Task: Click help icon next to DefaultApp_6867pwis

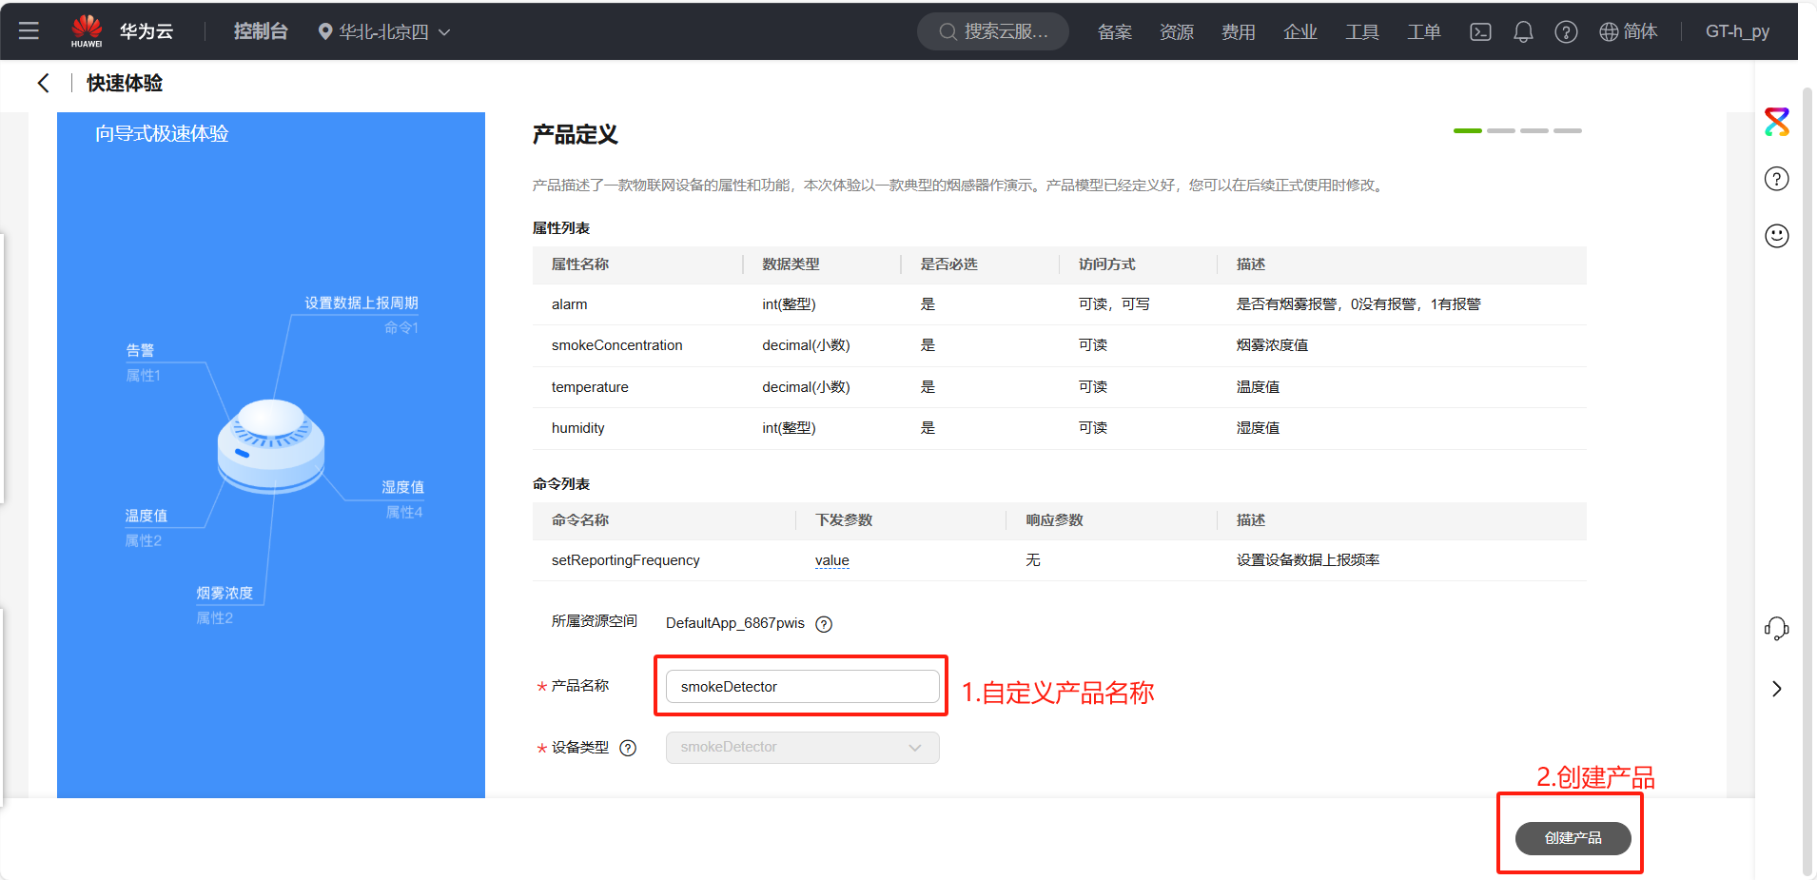Action: (x=824, y=624)
